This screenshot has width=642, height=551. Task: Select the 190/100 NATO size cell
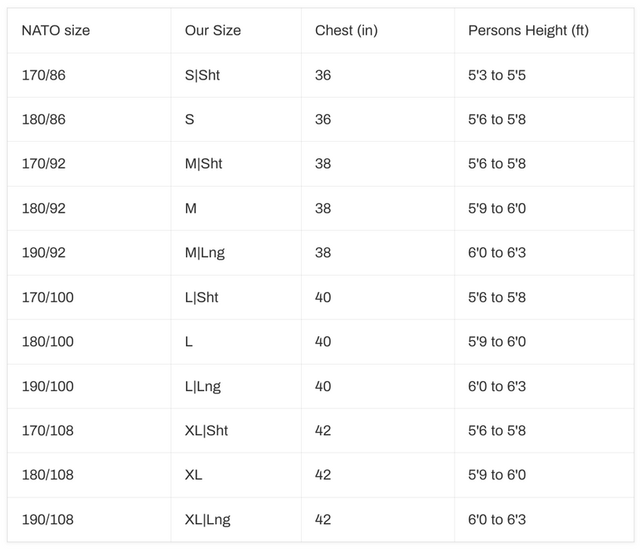pyautogui.click(x=47, y=386)
